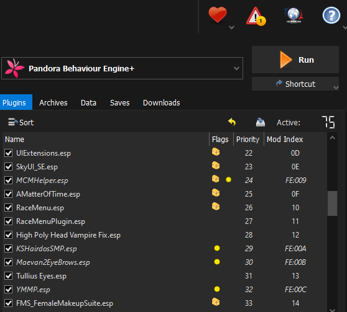
Task: Sort by the Name column header
Action: [x=106, y=140]
